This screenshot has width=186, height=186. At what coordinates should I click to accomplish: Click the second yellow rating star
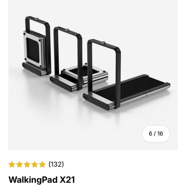[x=19, y=164]
